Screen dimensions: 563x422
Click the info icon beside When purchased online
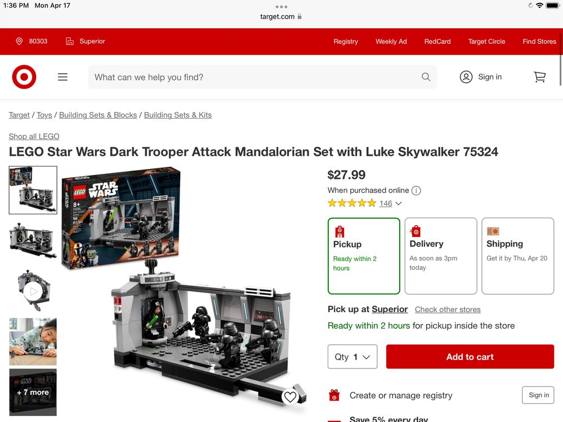(x=416, y=191)
